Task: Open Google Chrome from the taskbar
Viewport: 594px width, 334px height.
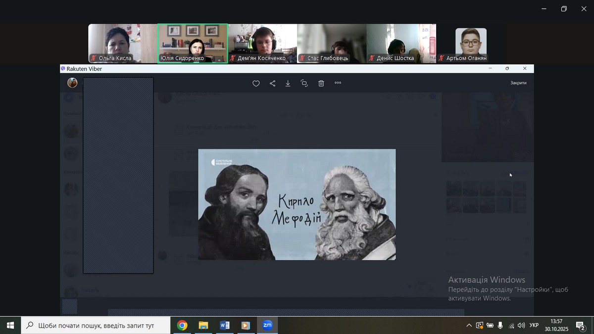Action: [182, 325]
